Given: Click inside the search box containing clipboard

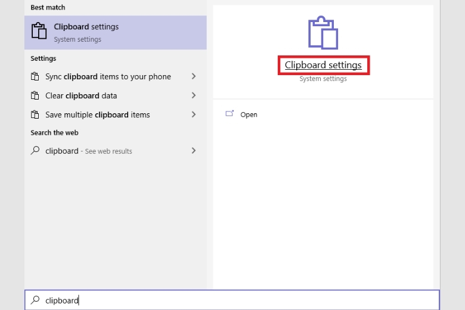Looking at the screenshot, I should tap(238, 300).
